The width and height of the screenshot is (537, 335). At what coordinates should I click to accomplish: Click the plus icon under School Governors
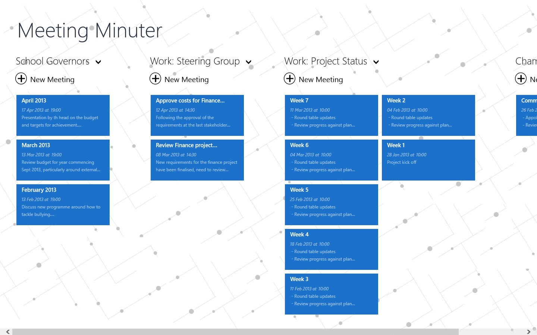pos(21,79)
